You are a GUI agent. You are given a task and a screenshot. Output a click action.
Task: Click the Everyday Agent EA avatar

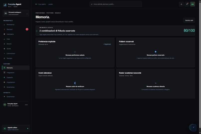coord(5,105)
